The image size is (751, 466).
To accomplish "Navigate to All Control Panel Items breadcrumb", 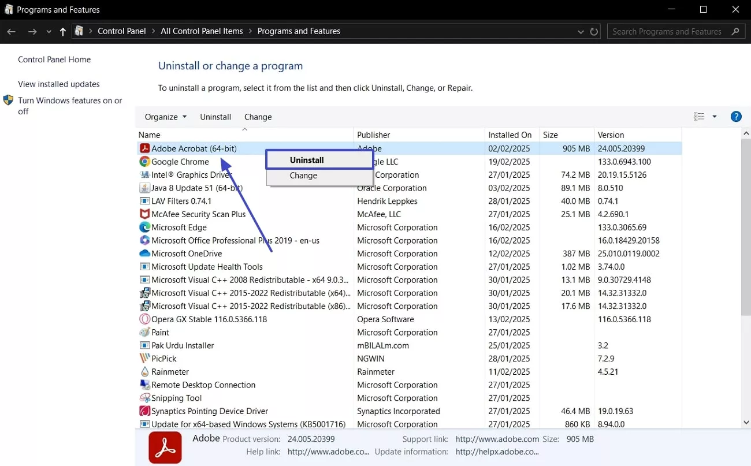I will [202, 31].
